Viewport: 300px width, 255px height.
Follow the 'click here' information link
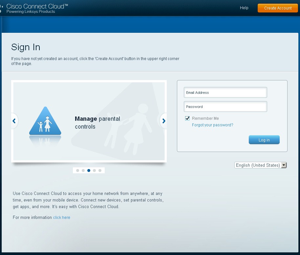coord(62,218)
